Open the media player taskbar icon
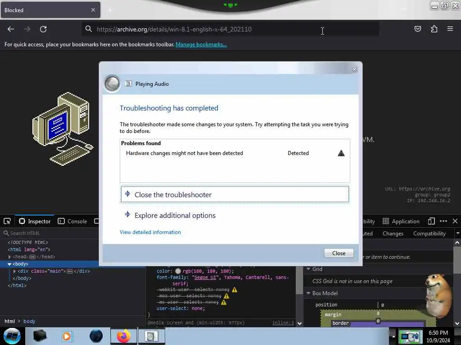The height and width of the screenshot is (345, 461). click(67, 336)
